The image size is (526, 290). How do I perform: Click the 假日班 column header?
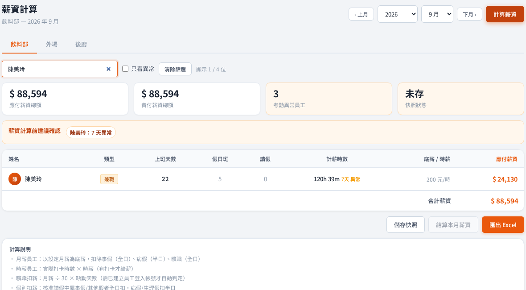click(220, 159)
